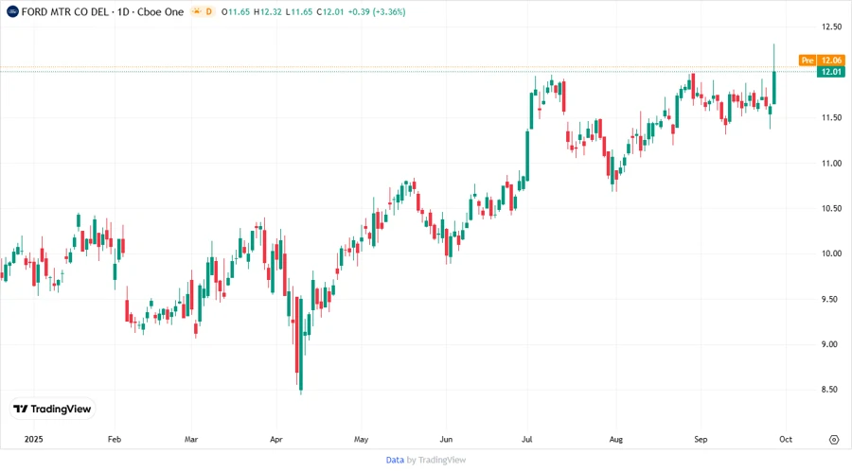Click the sun pre-market session icon
The image size is (852, 471).
[x=196, y=11]
